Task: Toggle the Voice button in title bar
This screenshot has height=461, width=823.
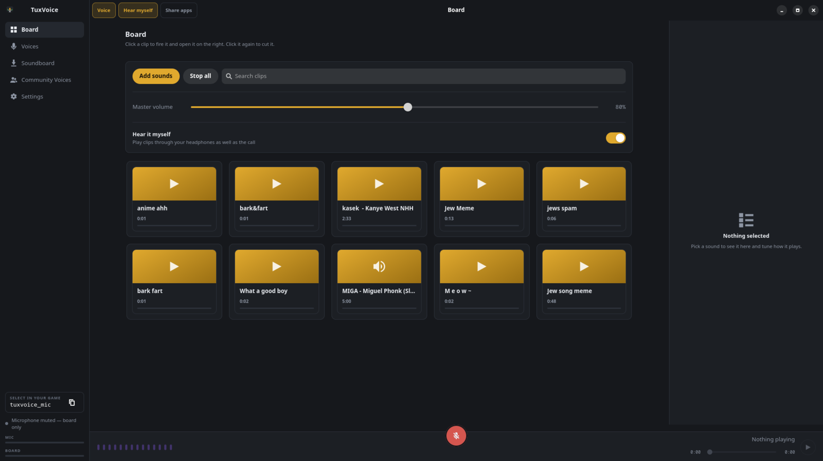Action: click(104, 10)
